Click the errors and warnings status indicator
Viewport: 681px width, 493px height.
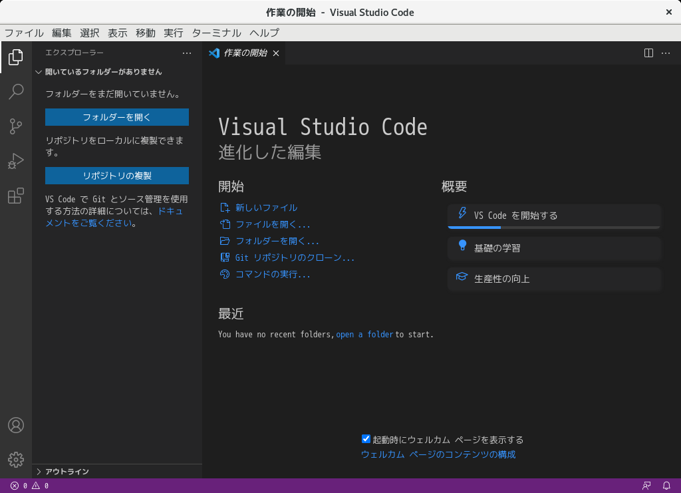coord(29,486)
